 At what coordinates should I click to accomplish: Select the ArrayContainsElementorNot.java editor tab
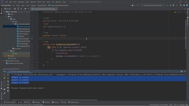click(x=44, y=9)
